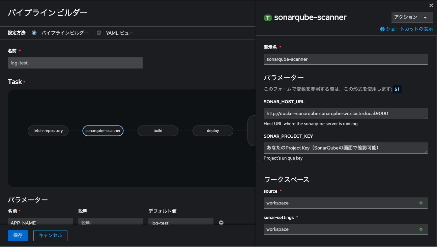Click the green check icon in sonar-settings field
The image size is (437, 247).
[x=421, y=229]
